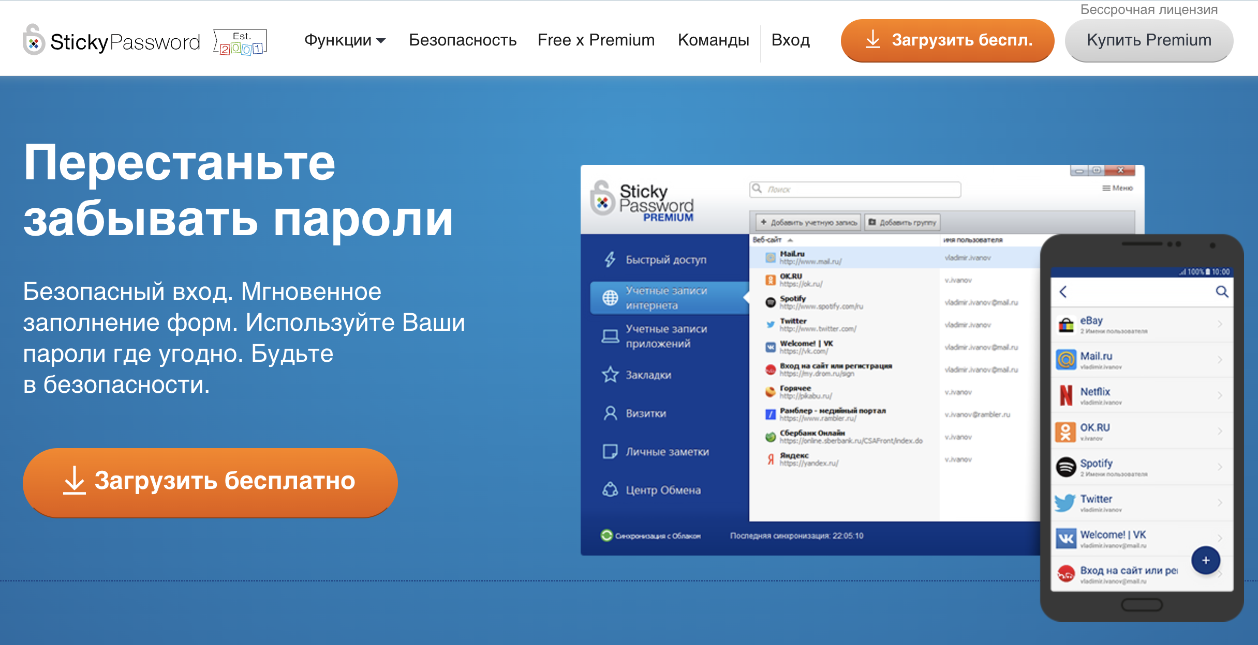
Task: Click the Личные заметки note icon
Action: (x=610, y=452)
